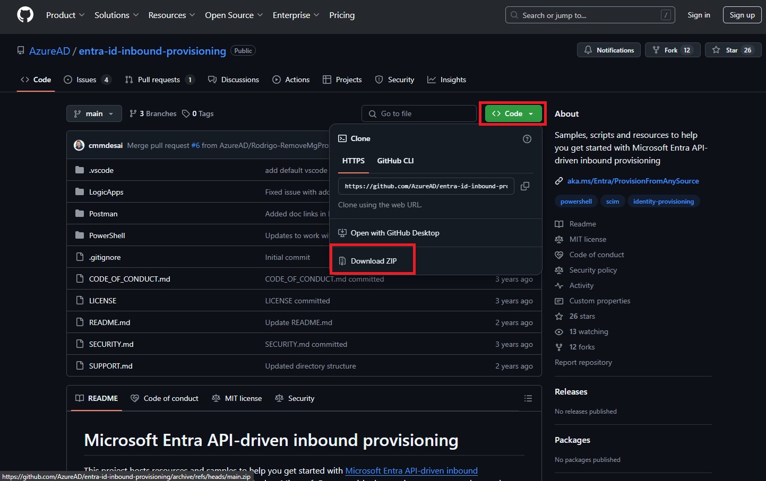Select the Readme icon in About section
This screenshot has height=481, width=766.
559,223
